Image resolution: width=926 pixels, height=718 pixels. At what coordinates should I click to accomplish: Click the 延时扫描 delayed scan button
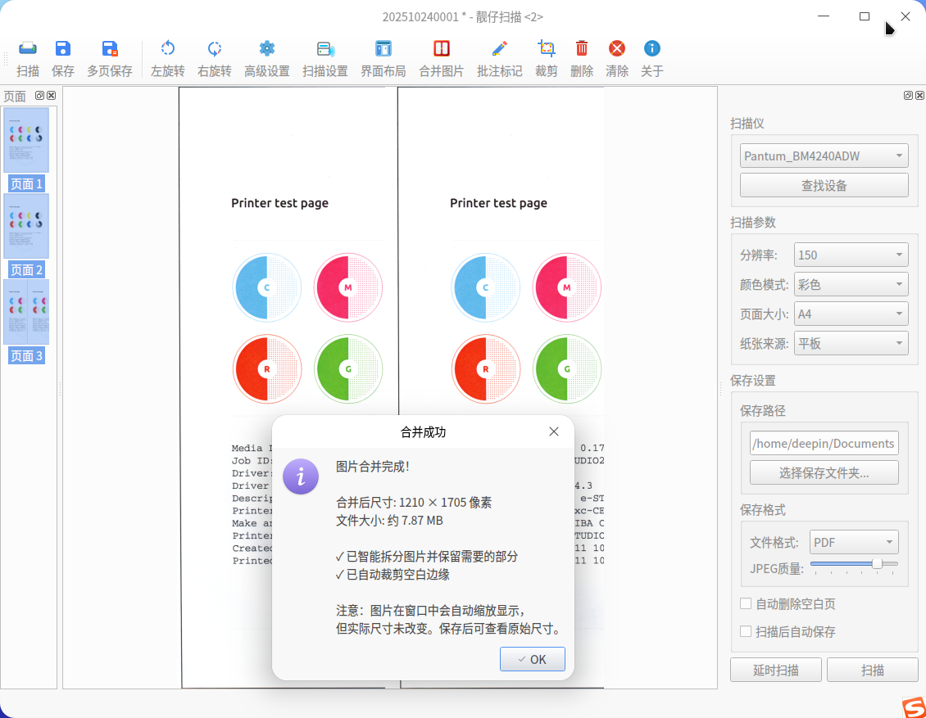pyautogui.click(x=775, y=670)
